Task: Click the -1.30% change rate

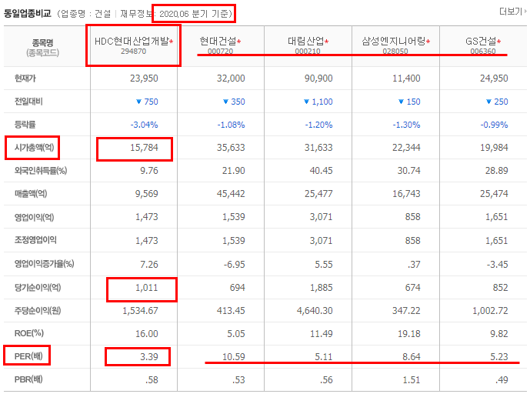Action: pos(406,125)
